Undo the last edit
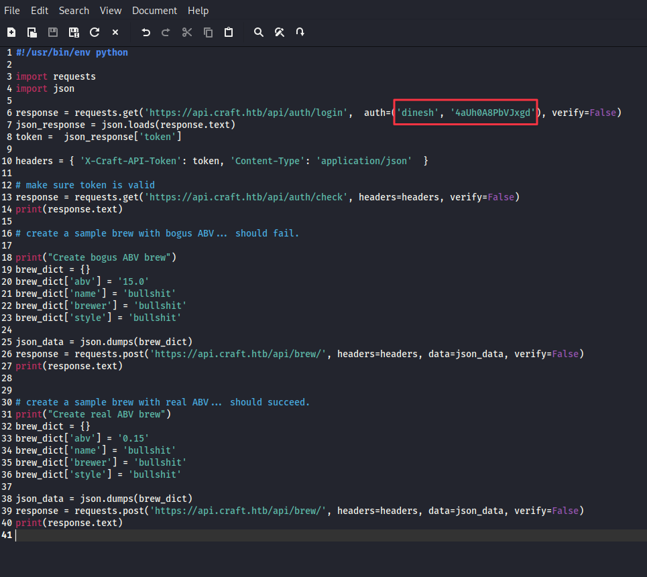Screen dimensions: 647x577 (x=145, y=32)
